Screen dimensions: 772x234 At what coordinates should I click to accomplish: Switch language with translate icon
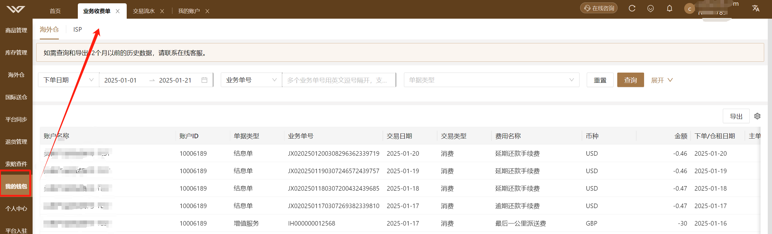tap(756, 8)
